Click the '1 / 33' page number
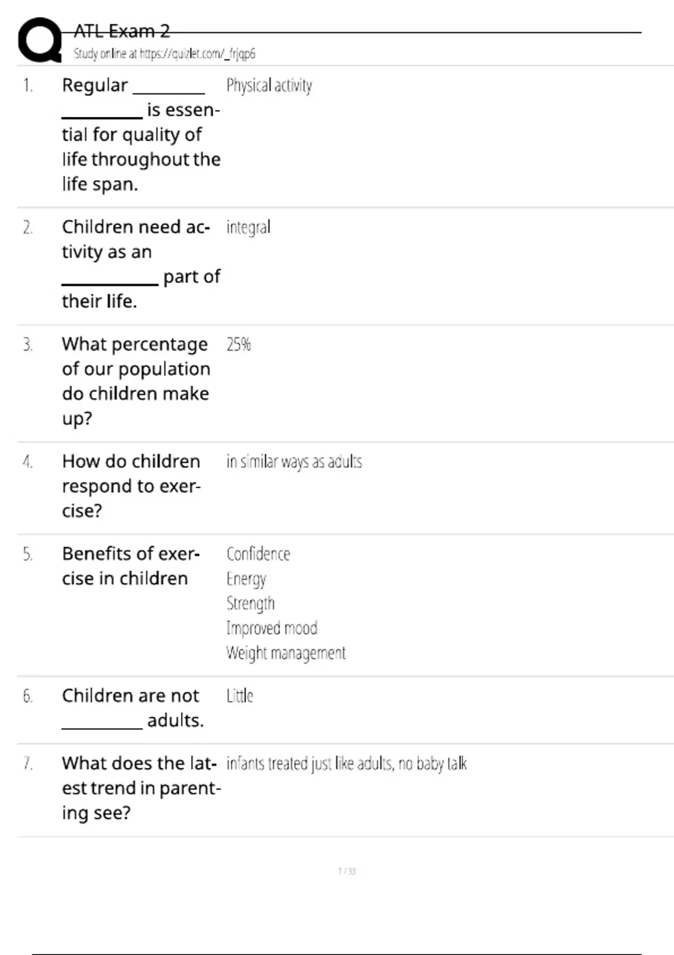Image resolution: width=674 pixels, height=955 pixels. click(347, 871)
